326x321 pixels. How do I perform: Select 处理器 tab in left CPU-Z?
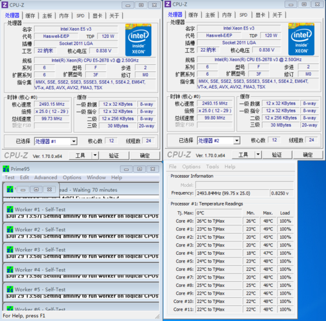click(12, 15)
